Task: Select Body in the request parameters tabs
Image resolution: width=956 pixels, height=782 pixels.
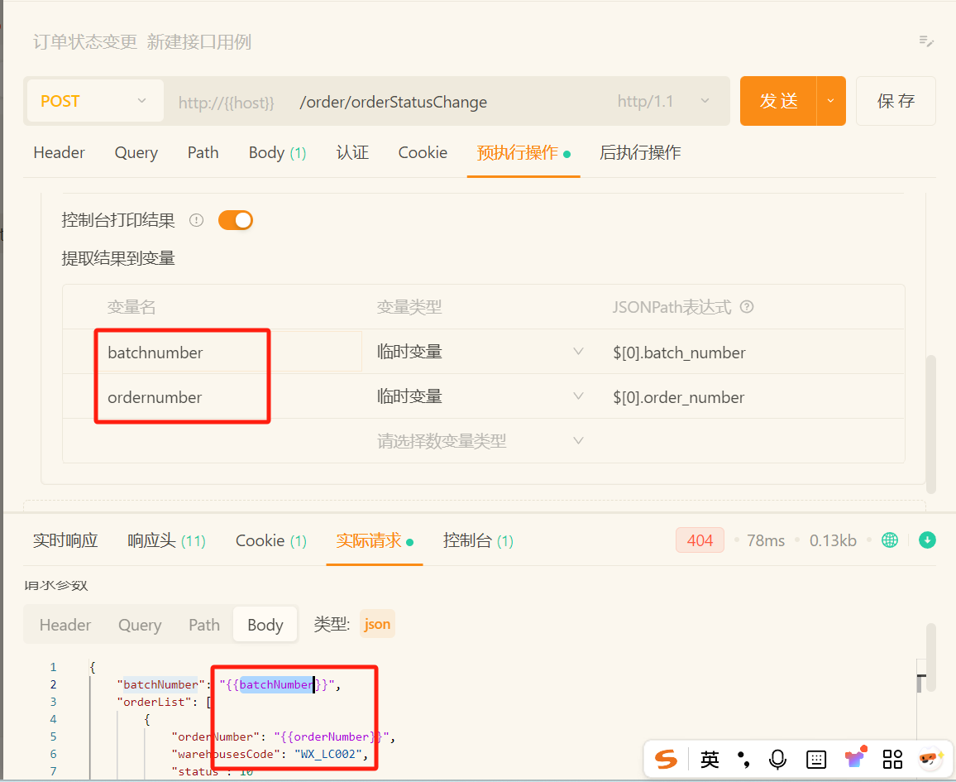Action: 265,625
